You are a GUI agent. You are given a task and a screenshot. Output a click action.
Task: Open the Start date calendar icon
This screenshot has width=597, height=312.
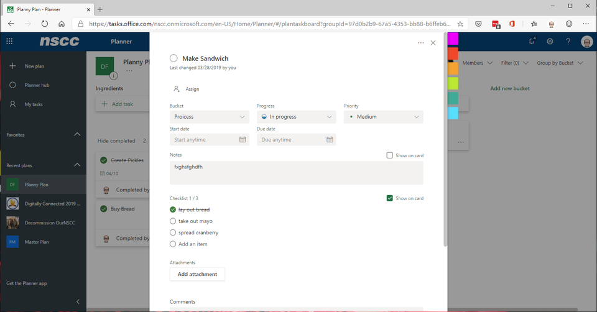(x=243, y=140)
